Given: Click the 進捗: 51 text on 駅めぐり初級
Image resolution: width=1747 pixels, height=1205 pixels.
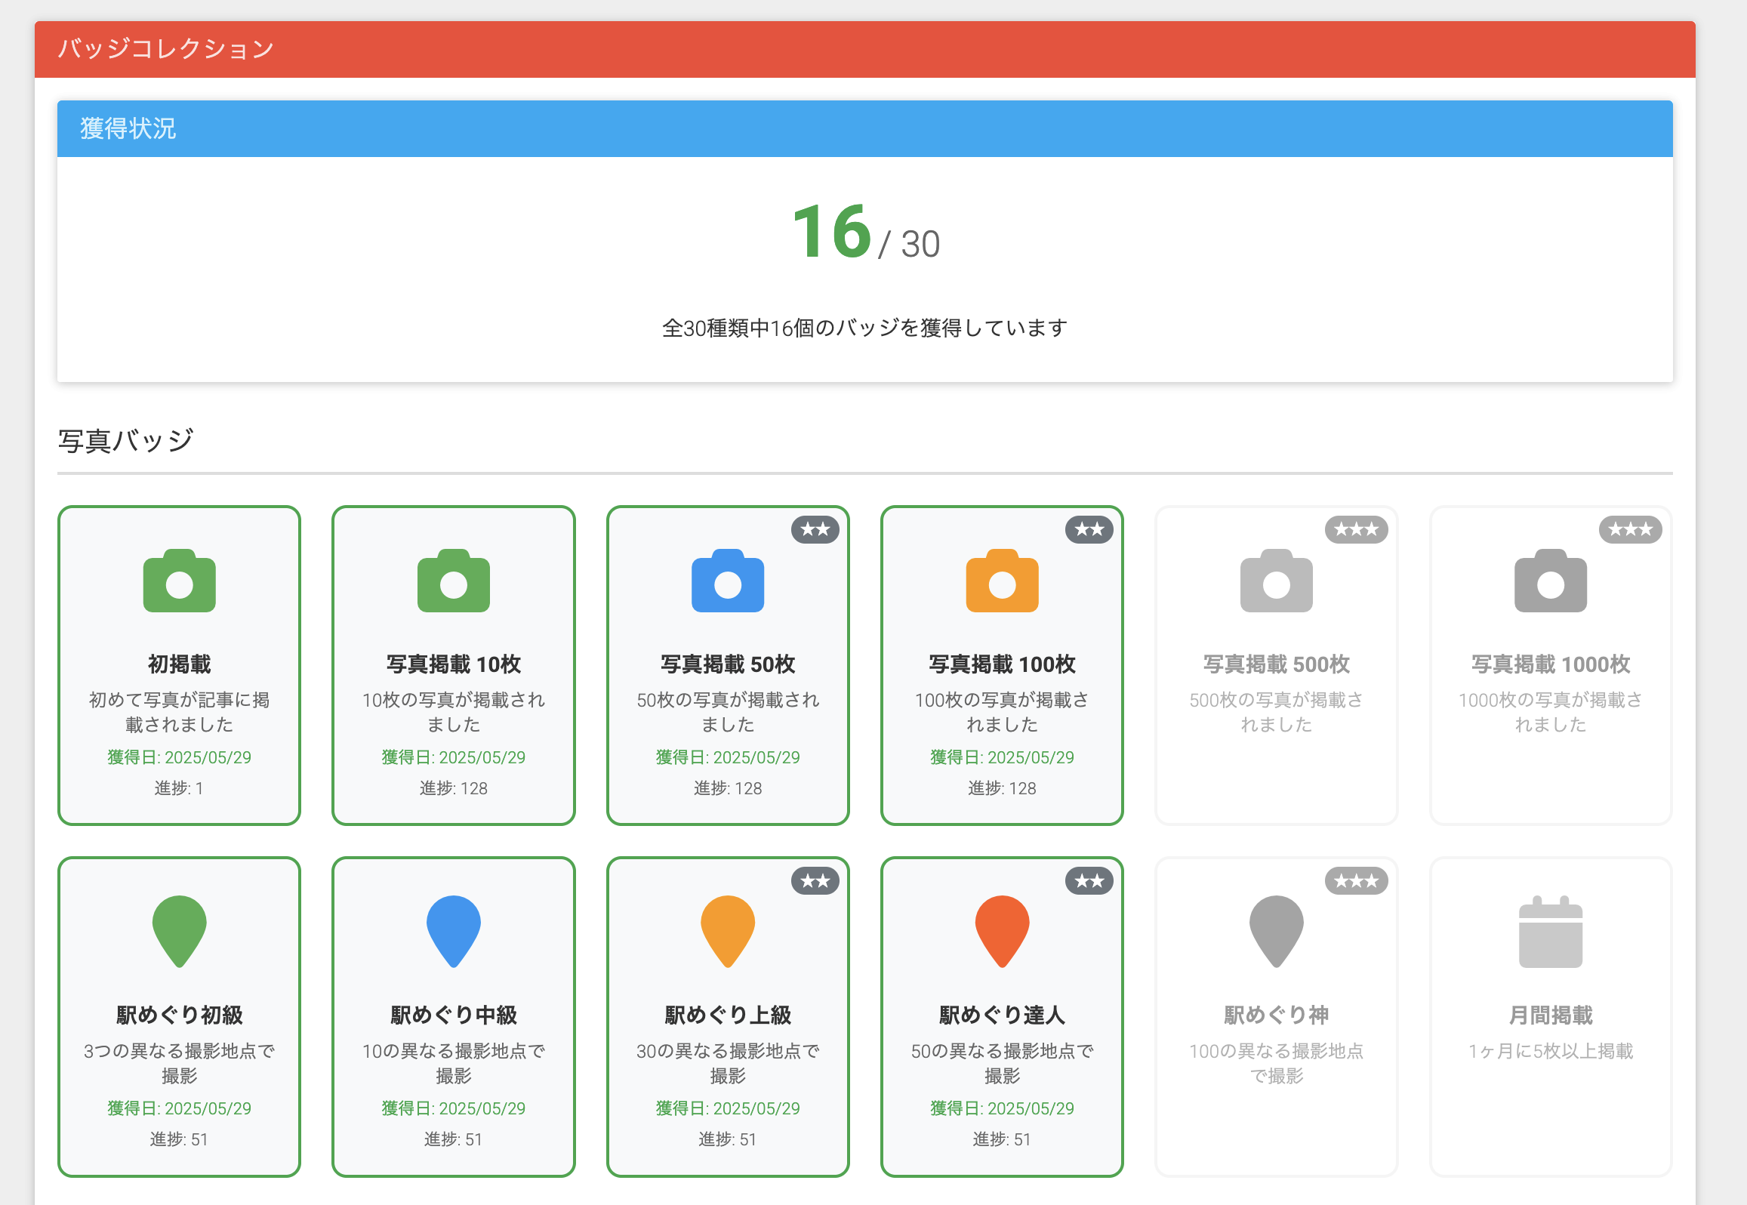Looking at the screenshot, I should click(x=179, y=1139).
